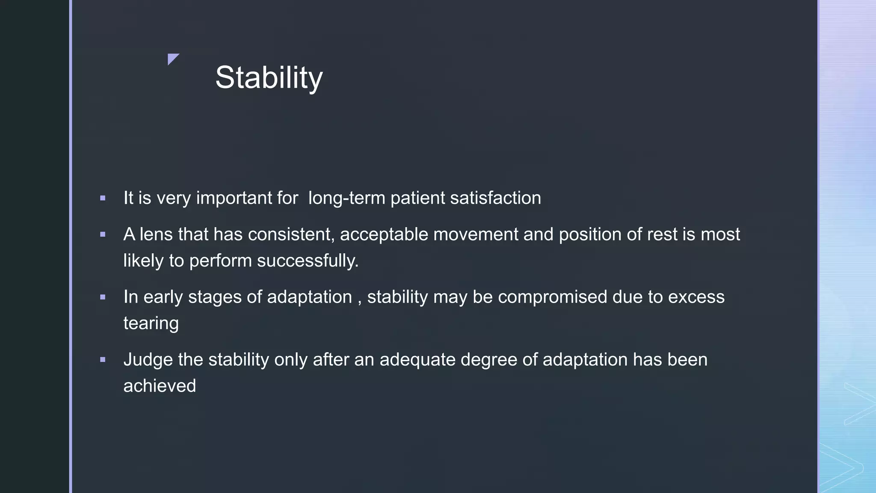Screen dimensions: 876x493
Task: Click the phrase 'In early stages of adaptation'
Action: click(237, 297)
